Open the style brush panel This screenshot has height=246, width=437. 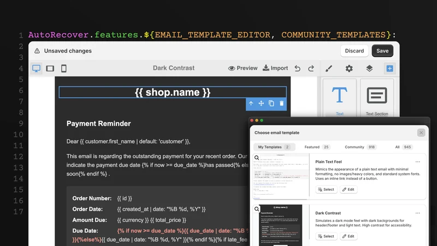pos(329,68)
